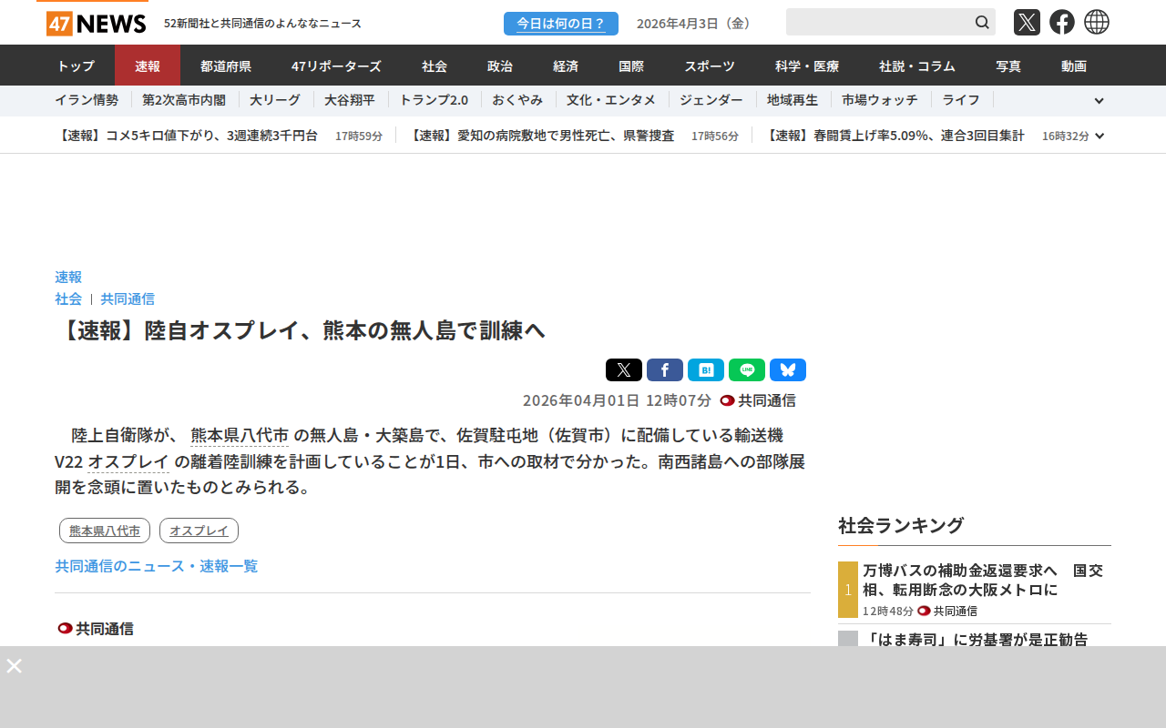This screenshot has height=728, width=1166.
Task: Open ranking item 「はま寿司」に労基署が是正勧告
Action: point(975,639)
